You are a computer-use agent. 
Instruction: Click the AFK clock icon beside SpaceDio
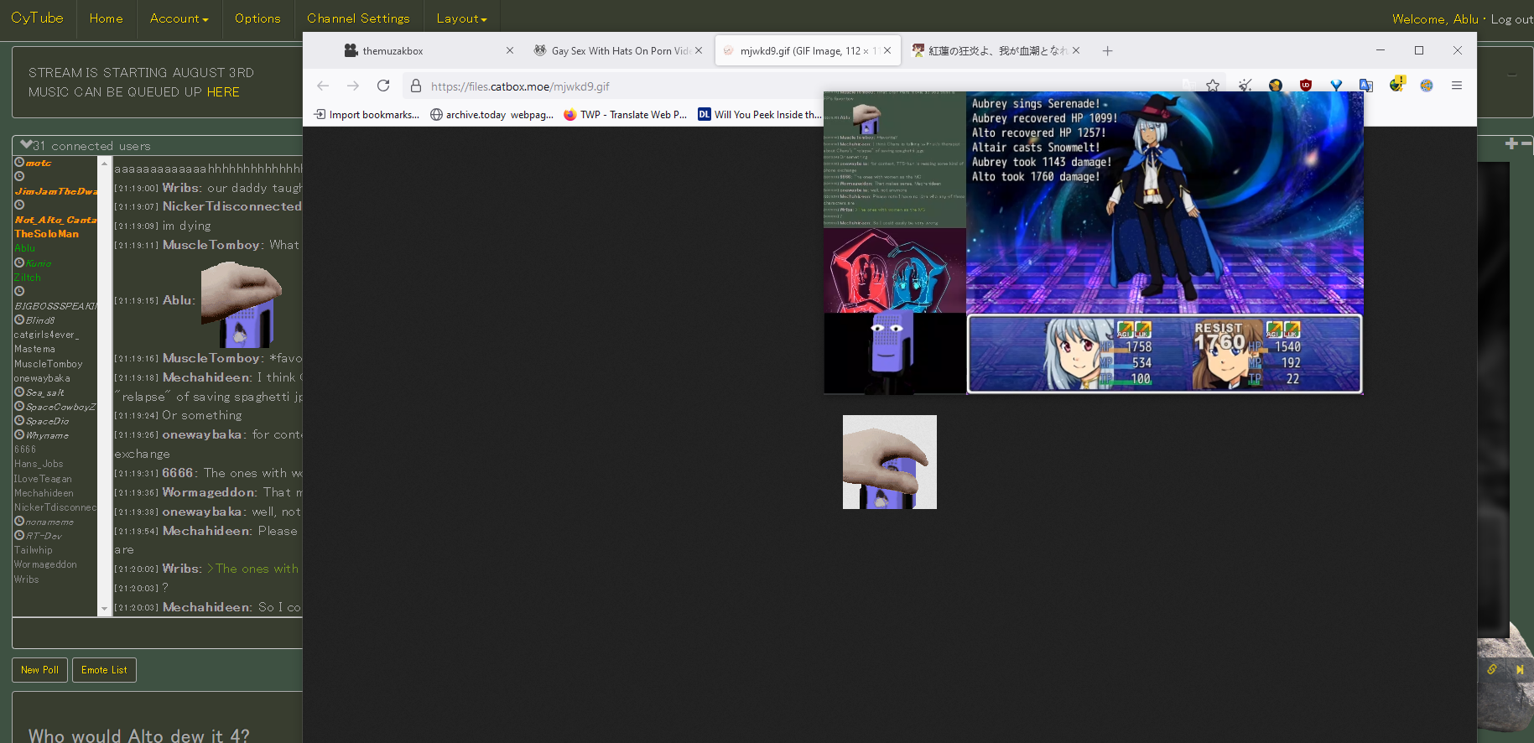click(19, 420)
